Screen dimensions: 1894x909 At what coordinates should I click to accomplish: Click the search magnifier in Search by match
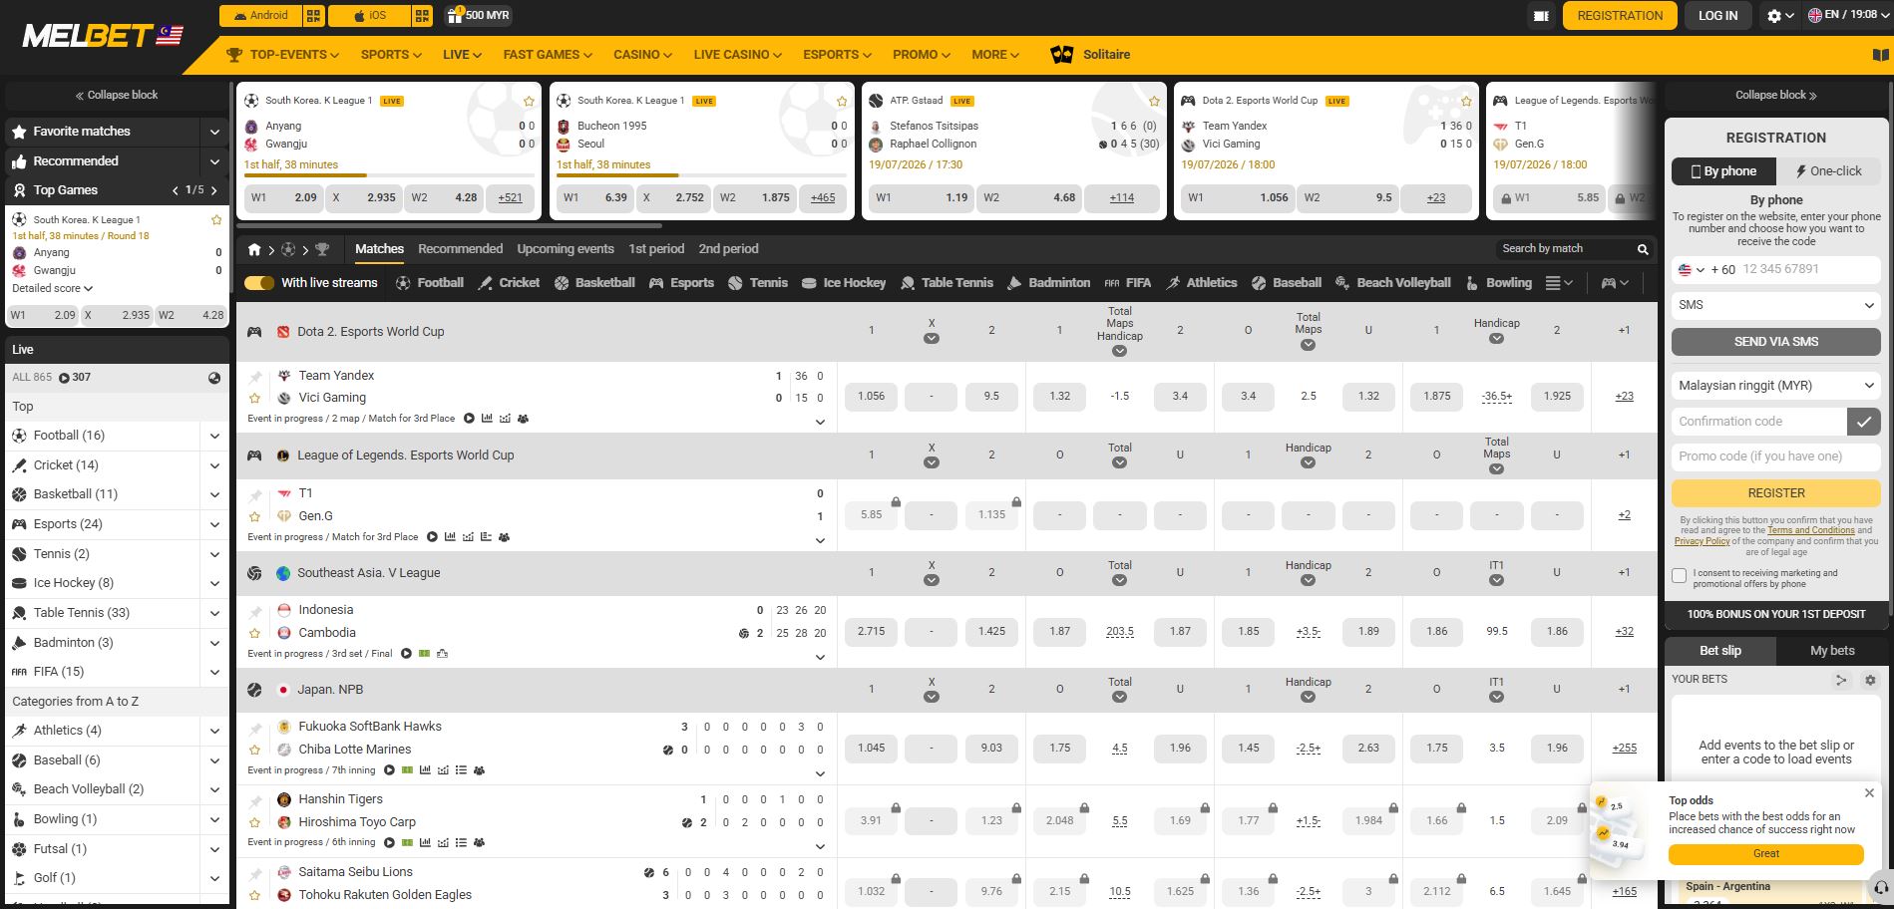pos(1642,249)
